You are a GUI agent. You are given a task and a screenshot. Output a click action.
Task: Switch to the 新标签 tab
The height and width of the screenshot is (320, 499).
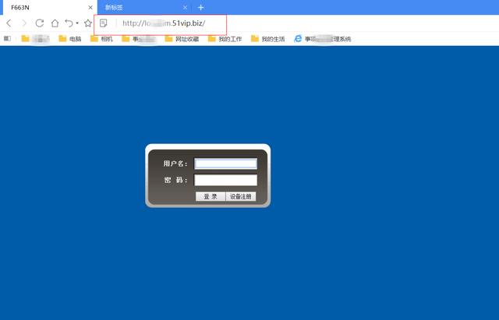(145, 7)
